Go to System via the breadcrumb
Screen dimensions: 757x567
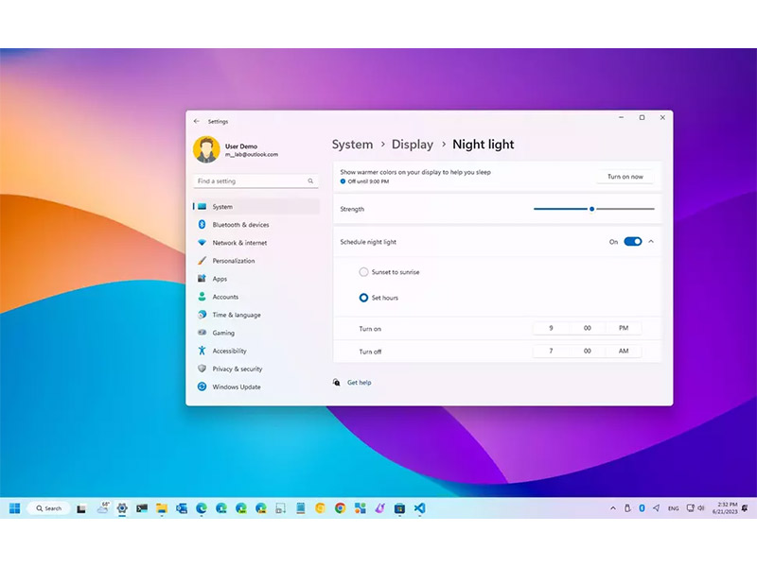(352, 145)
